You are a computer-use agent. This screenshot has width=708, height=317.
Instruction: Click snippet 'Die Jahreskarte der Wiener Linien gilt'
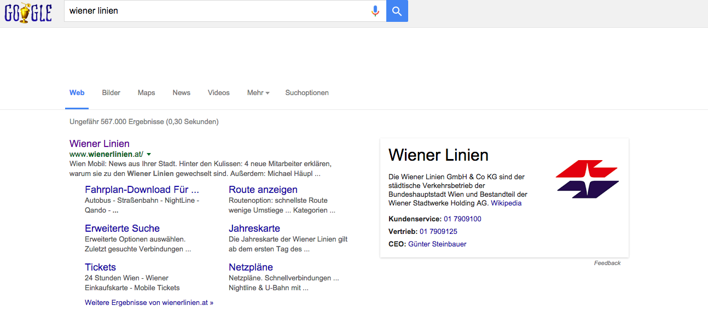click(288, 239)
